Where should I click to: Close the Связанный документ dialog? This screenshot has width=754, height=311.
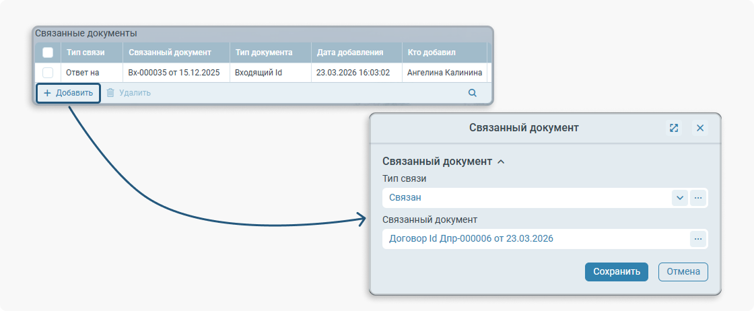[x=700, y=128]
